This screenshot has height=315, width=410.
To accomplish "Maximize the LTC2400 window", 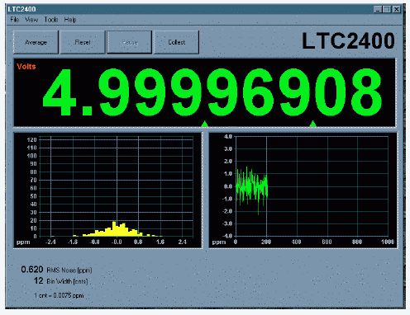I will pyautogui.click(x=387, y=9).
